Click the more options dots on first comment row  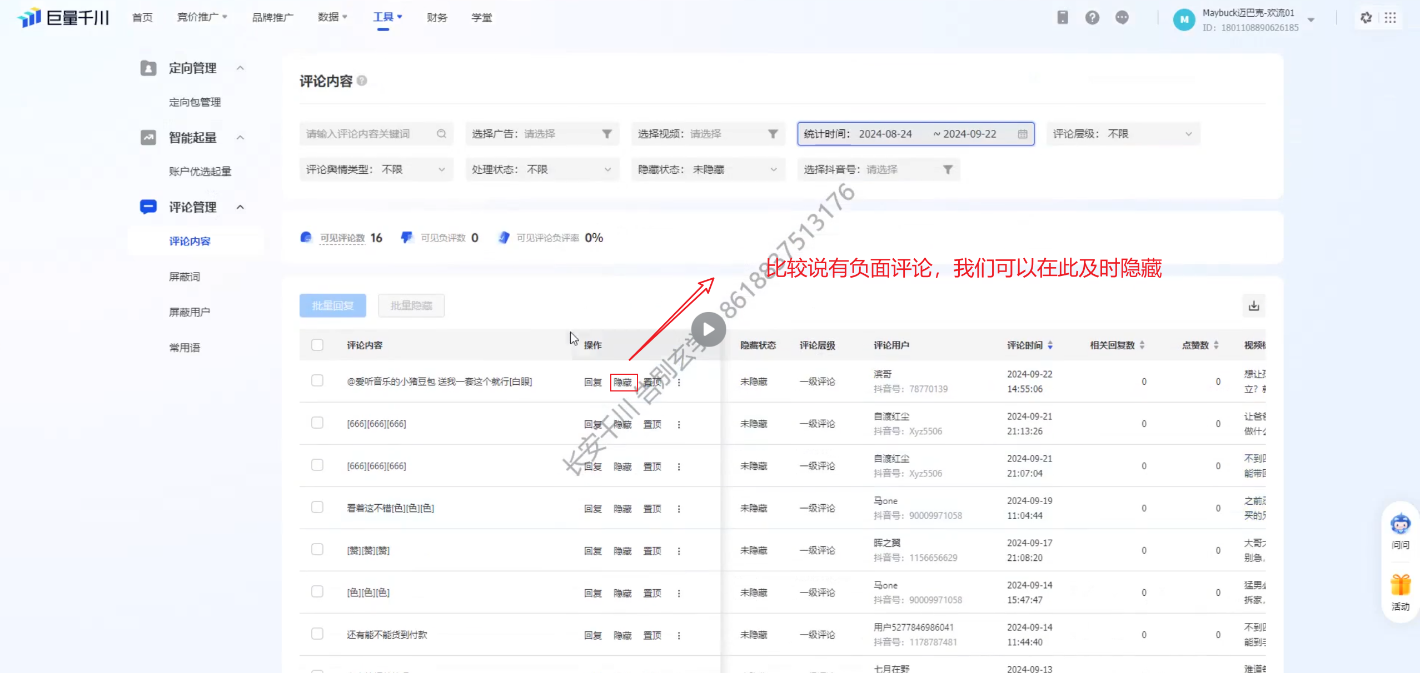[x=679, y=382]
